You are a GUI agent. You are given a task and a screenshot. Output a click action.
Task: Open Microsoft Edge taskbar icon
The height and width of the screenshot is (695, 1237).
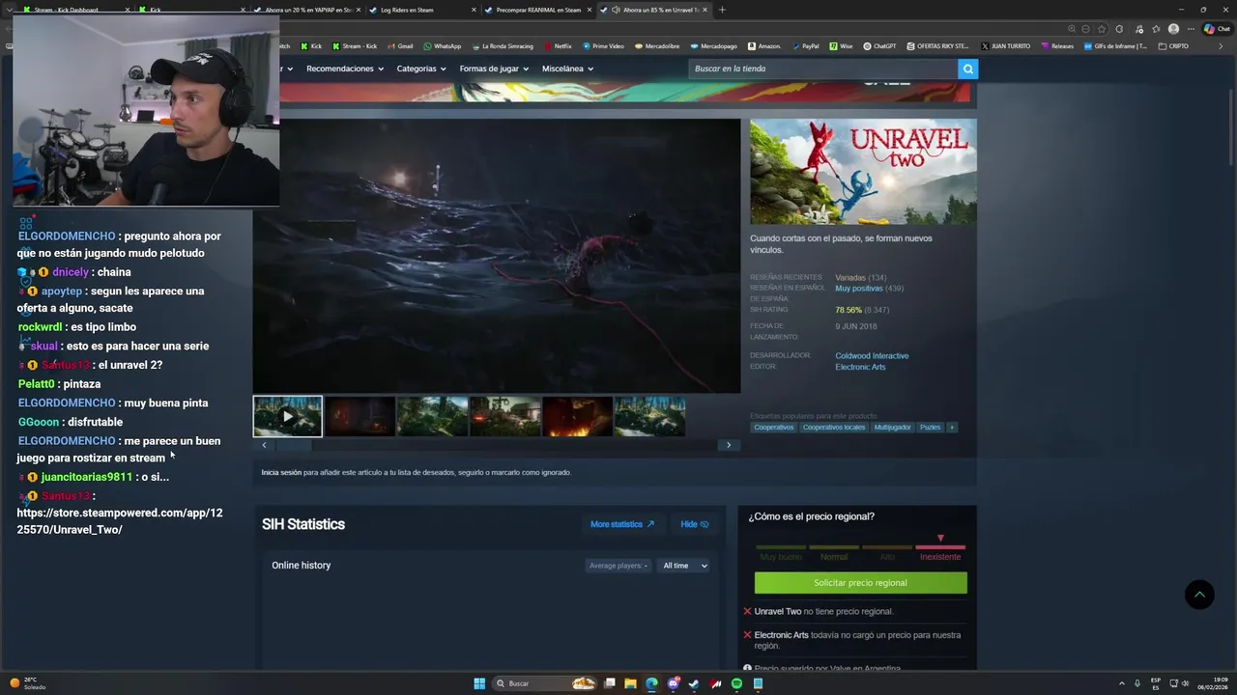coord(651,683)
